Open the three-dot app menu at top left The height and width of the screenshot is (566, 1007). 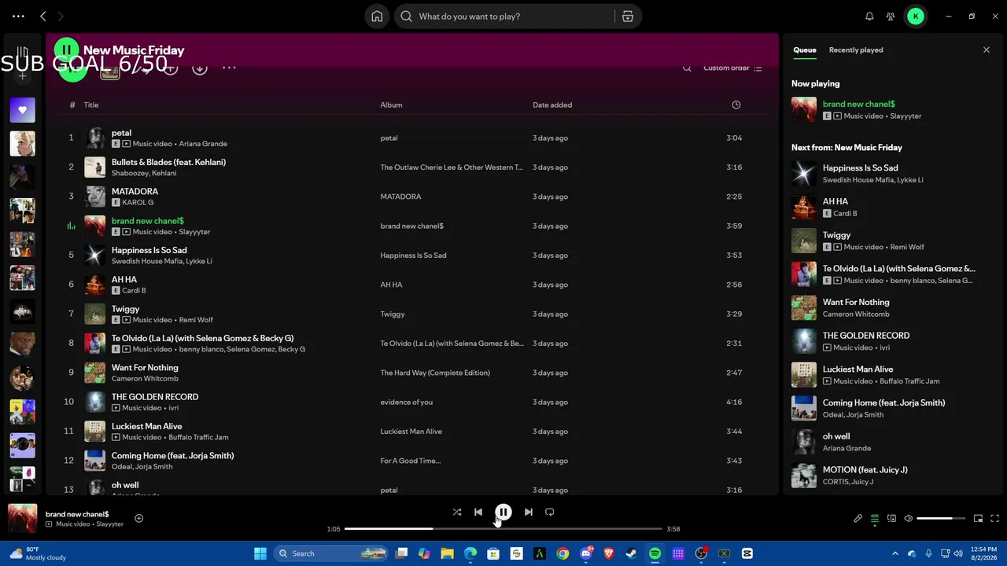18,17
